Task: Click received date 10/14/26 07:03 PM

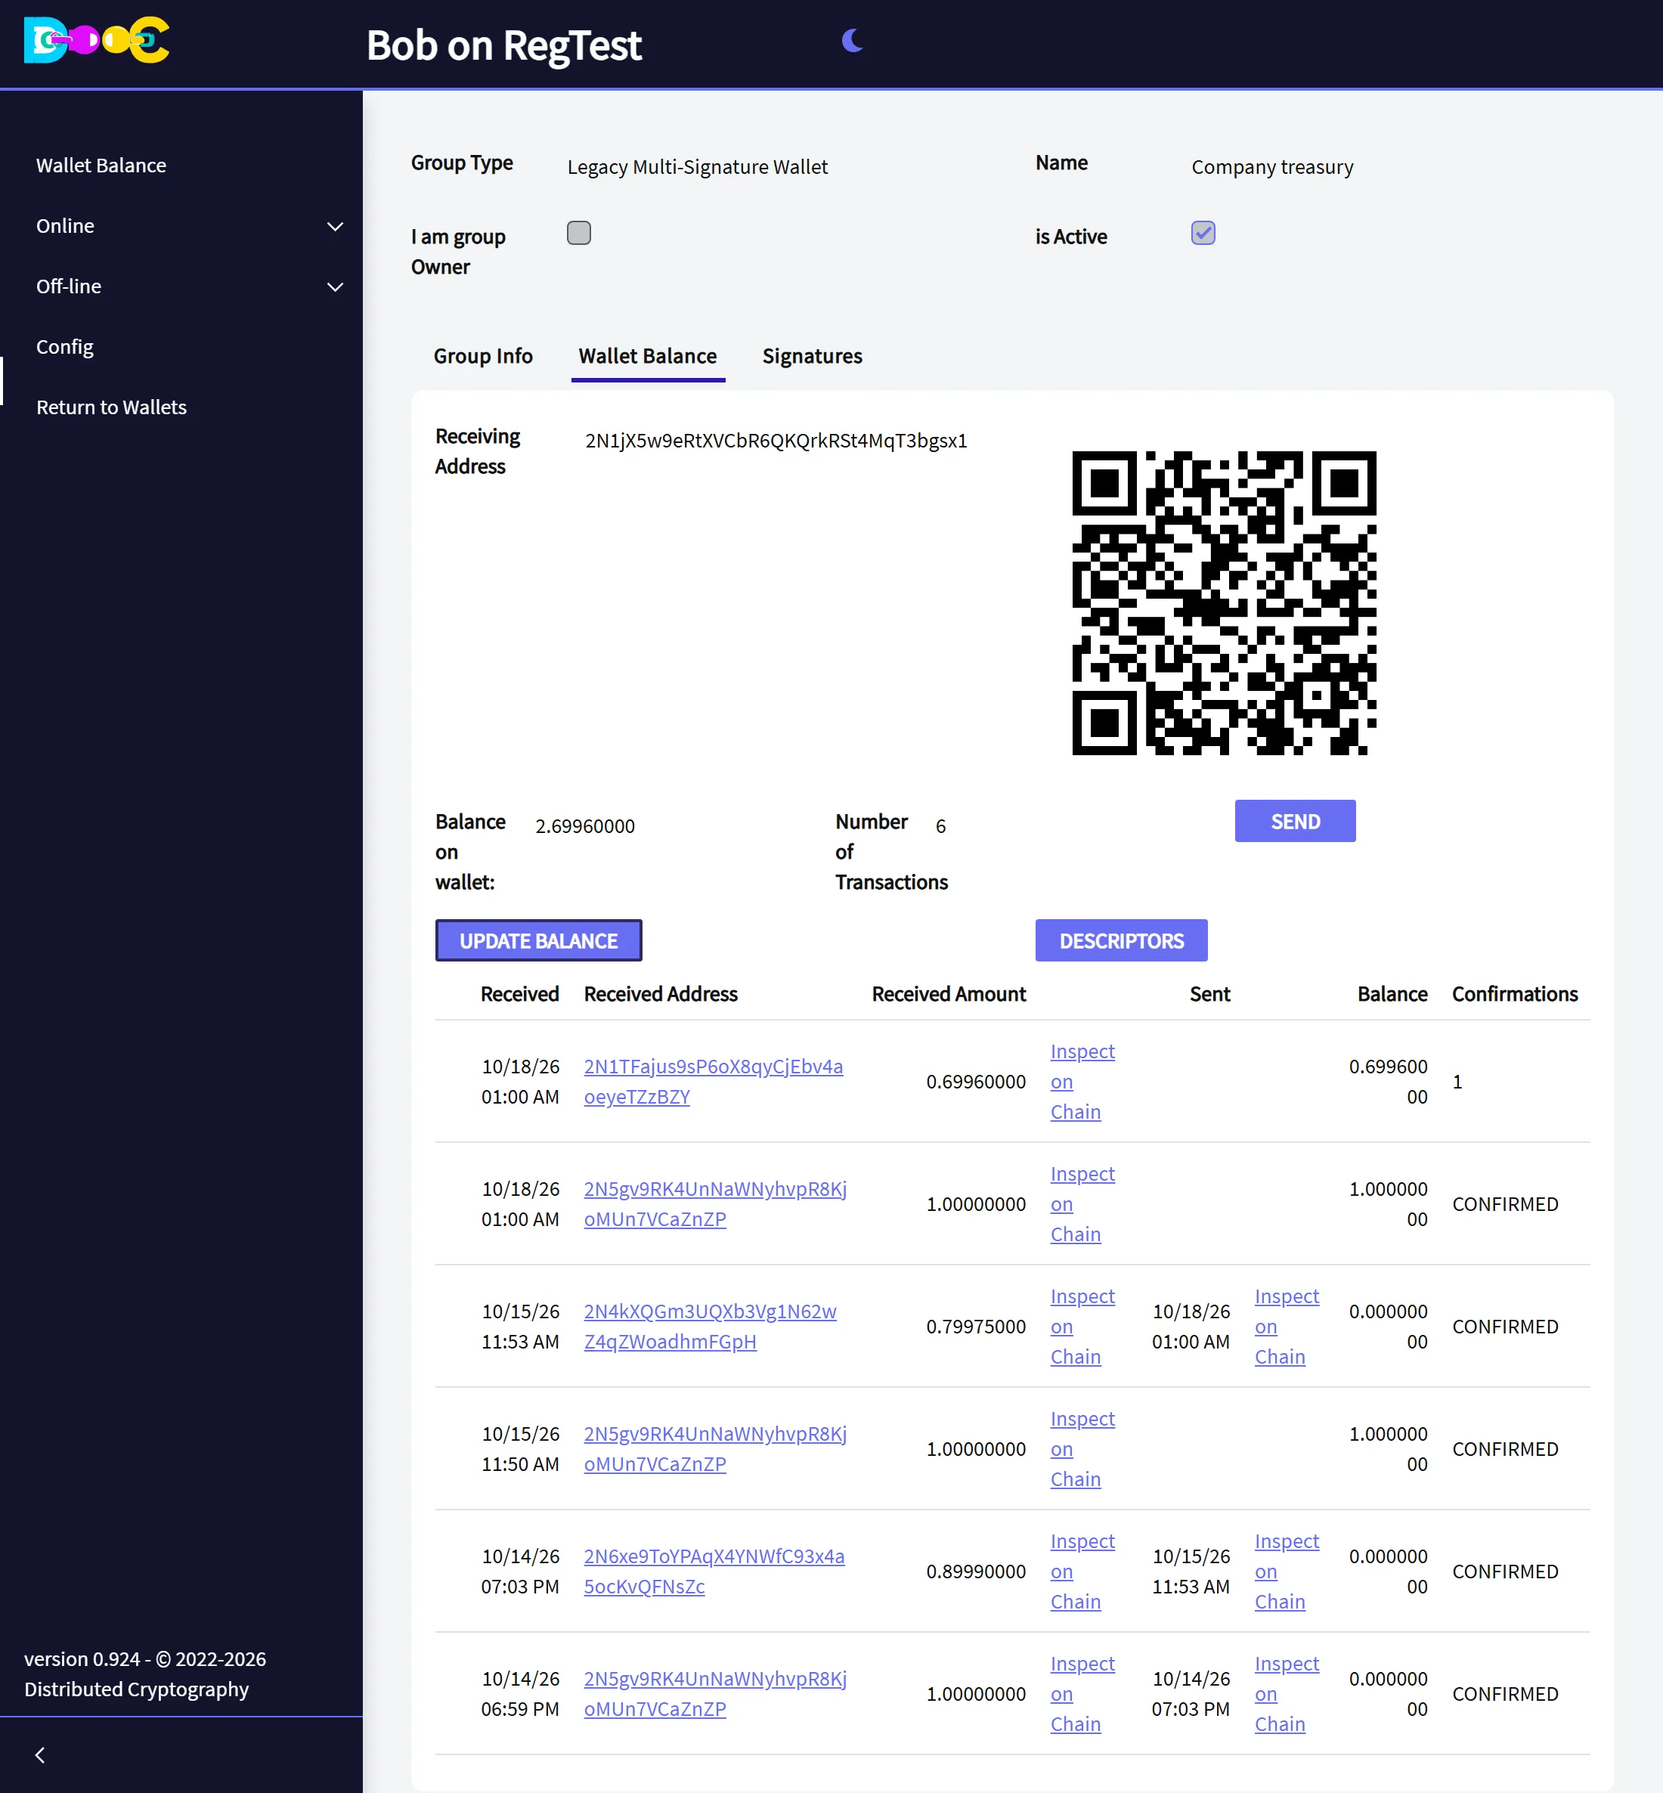Action: (520, 1571)
